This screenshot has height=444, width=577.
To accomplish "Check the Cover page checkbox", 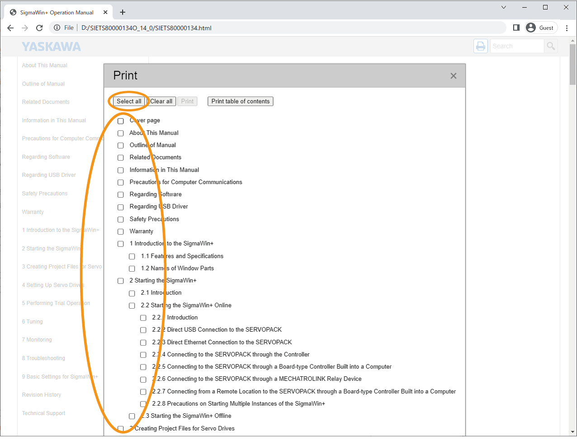I will pyautogui.click(x=121, y=121).
